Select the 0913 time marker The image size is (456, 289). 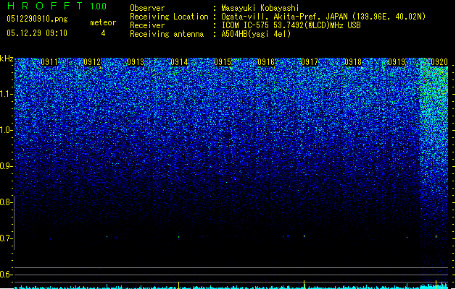[x=136, y=63]
